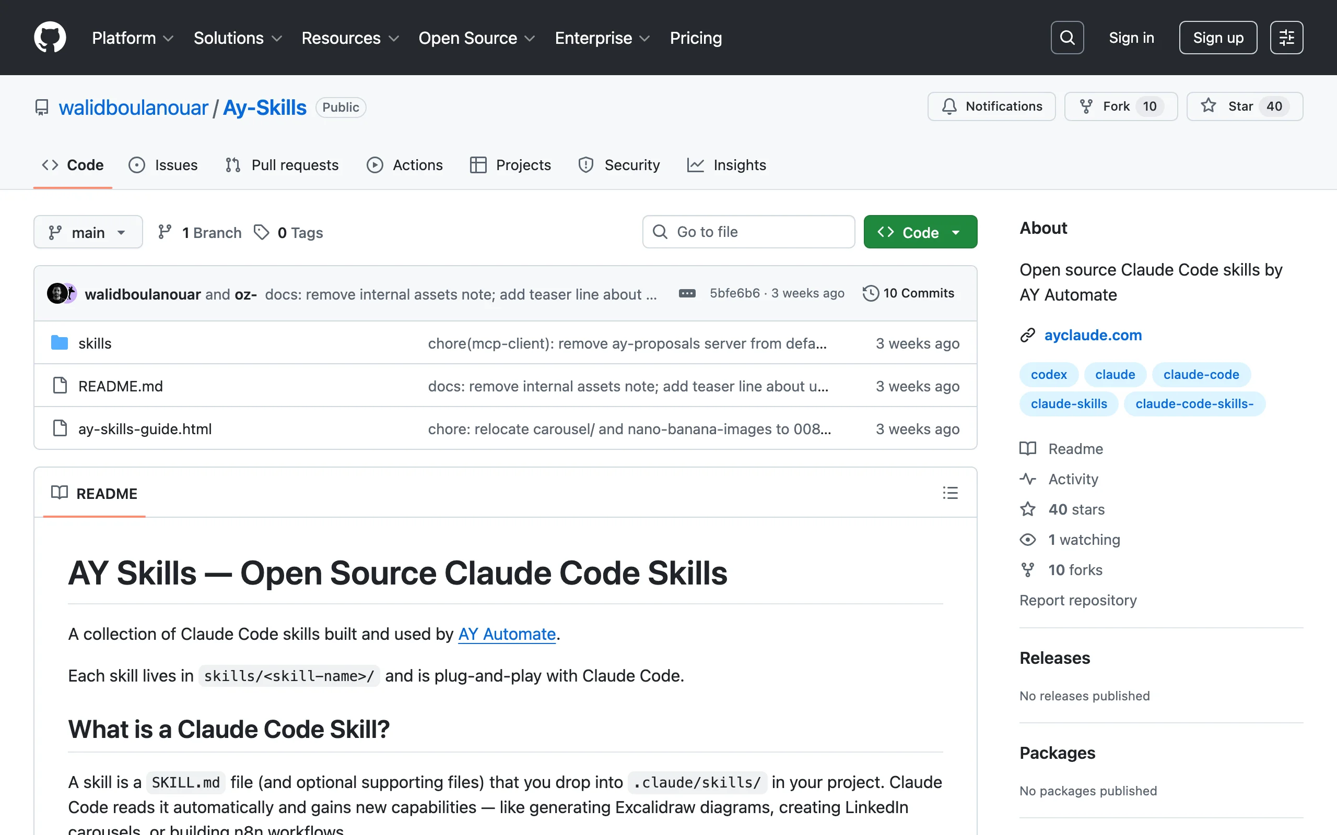Open the search magnifier button
Viewport: 1337px width, 835px height.
1067,38
